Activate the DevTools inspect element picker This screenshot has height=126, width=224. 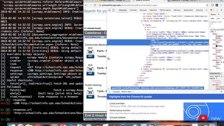point(110,10)
